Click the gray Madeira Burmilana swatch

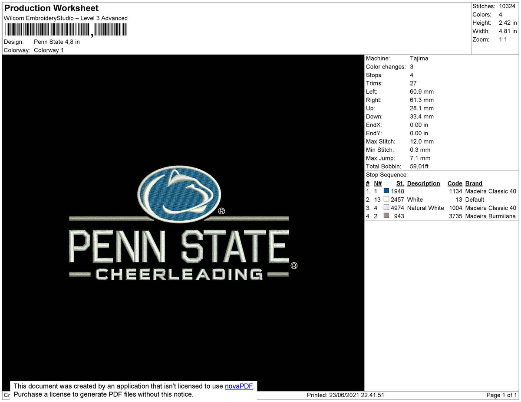click(x=386, y=216)
